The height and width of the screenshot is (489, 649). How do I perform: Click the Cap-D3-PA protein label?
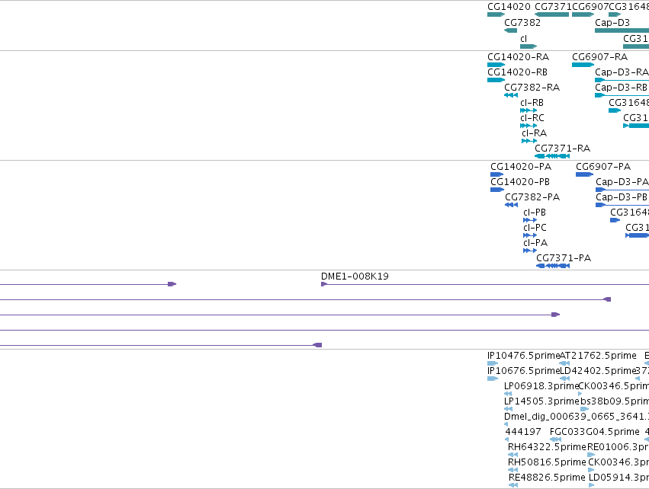(x=622, y=182)
